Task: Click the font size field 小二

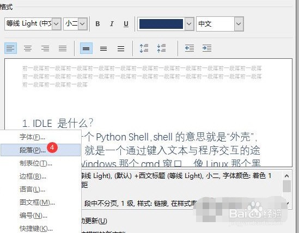Action: click(71, 24)
